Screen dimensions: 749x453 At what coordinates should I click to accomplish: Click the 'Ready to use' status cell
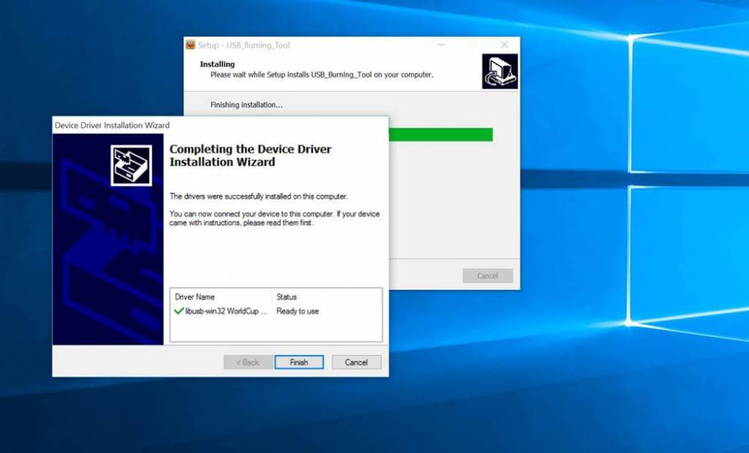[x=297, y=311]
